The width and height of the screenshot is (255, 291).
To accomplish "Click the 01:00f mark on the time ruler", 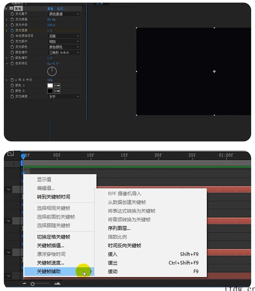I will [x=226, y=155].
